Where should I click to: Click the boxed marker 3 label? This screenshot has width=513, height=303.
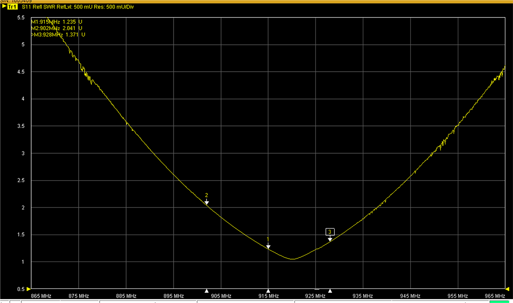coord(330,232)
